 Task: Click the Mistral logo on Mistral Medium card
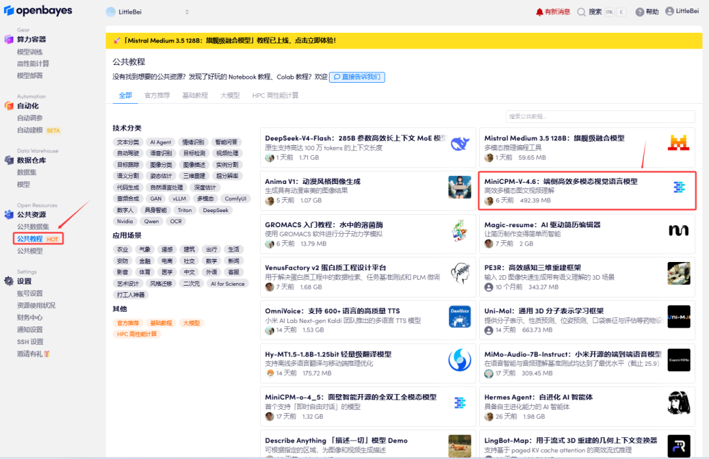678,143
